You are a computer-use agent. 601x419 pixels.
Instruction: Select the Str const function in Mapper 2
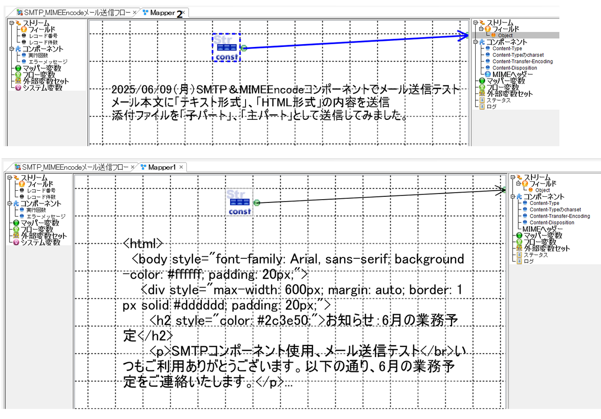(226, 47)
